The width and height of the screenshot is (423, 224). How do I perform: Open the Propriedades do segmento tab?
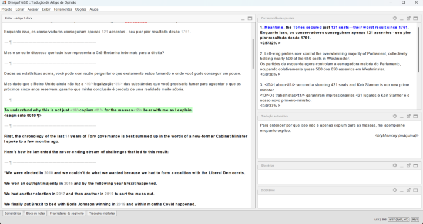(x=66, y=213)
